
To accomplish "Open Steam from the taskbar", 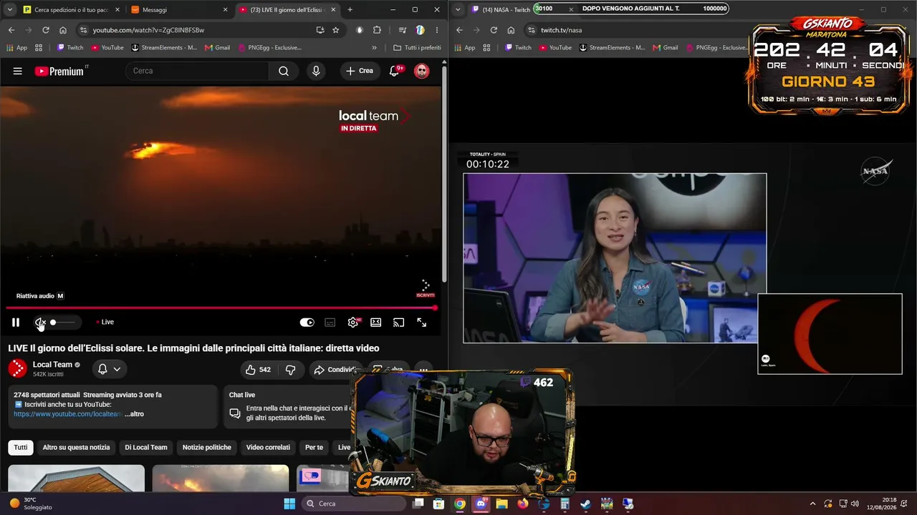I will pos(586,504).
